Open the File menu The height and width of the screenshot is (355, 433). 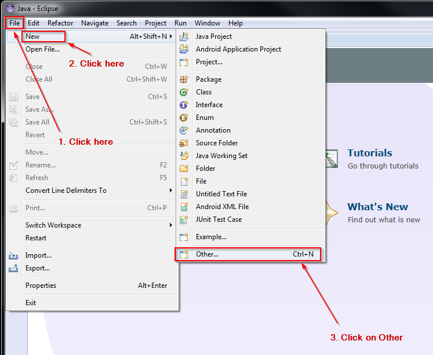coord(14,23)
